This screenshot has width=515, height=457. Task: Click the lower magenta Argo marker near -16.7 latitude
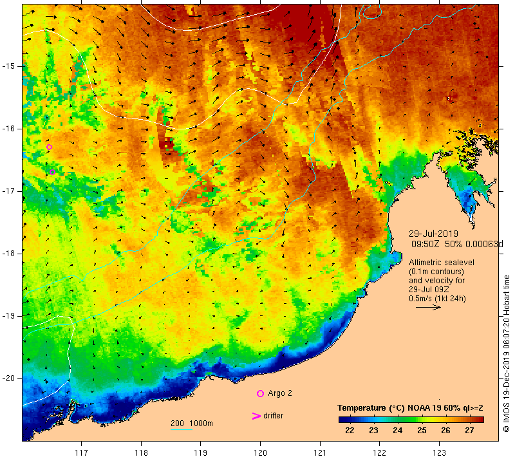click(x=52, y=172)
